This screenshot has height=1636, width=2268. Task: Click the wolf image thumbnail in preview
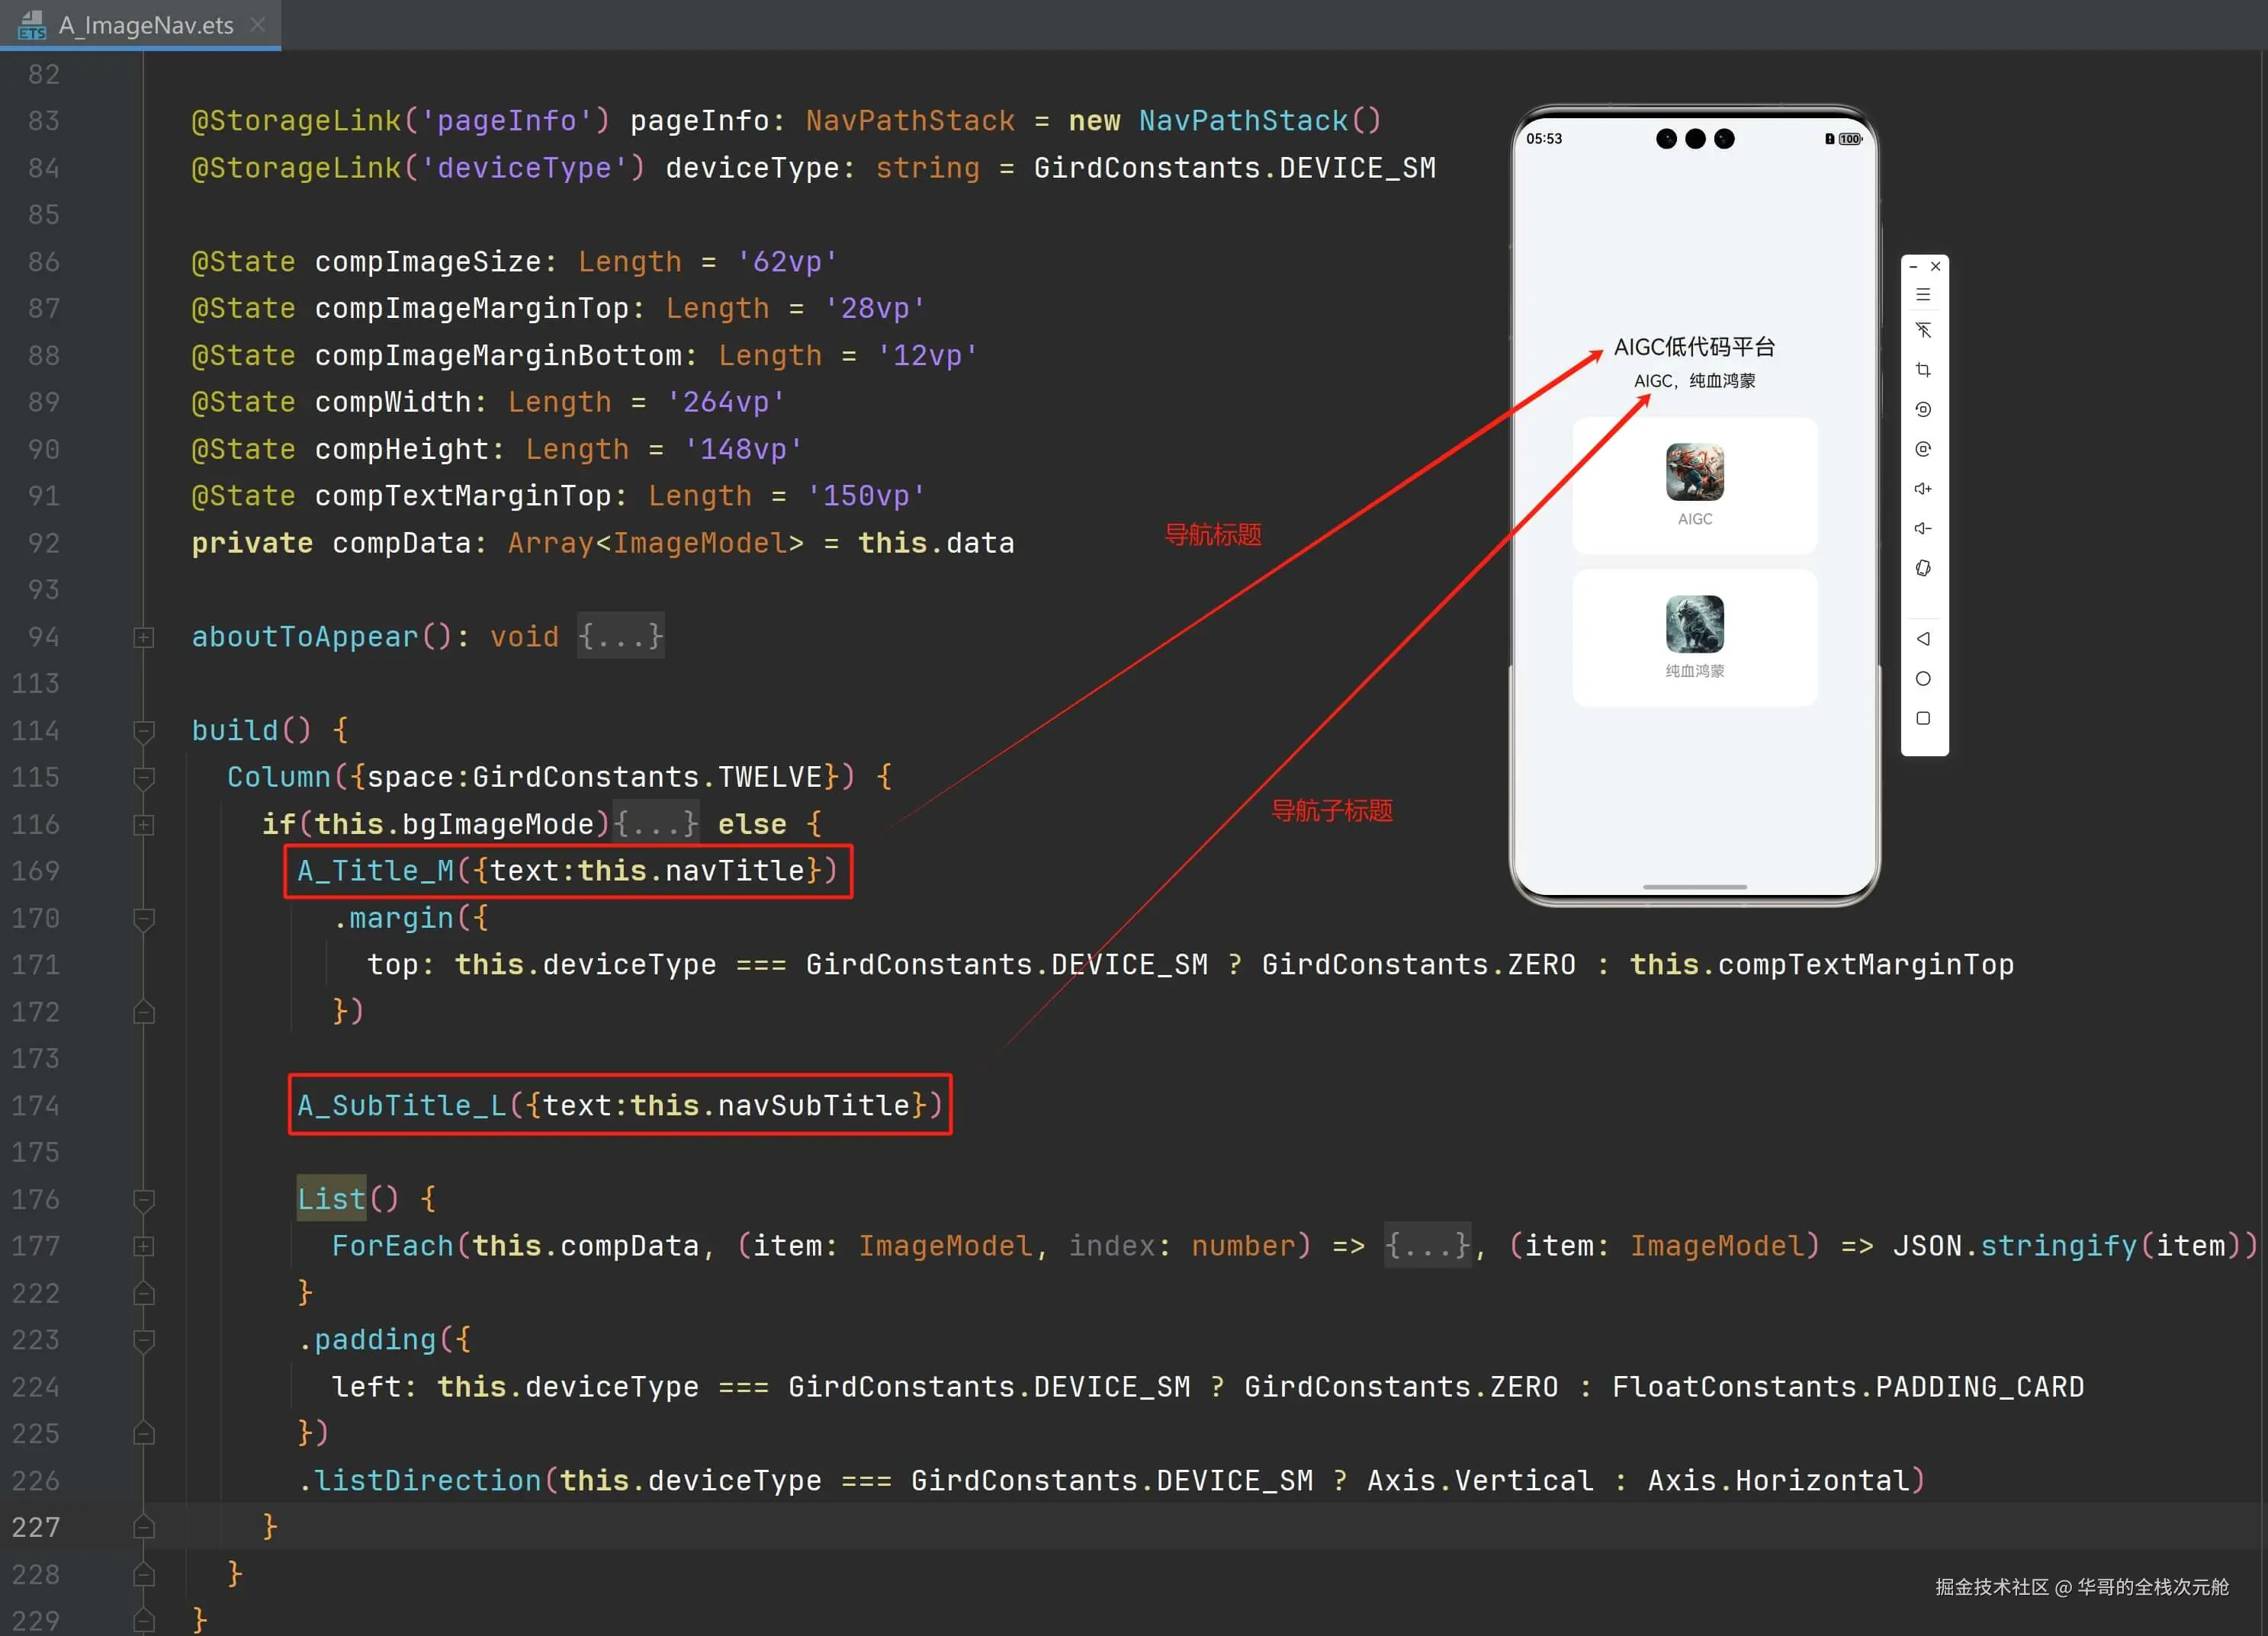tap(1694, 624)
